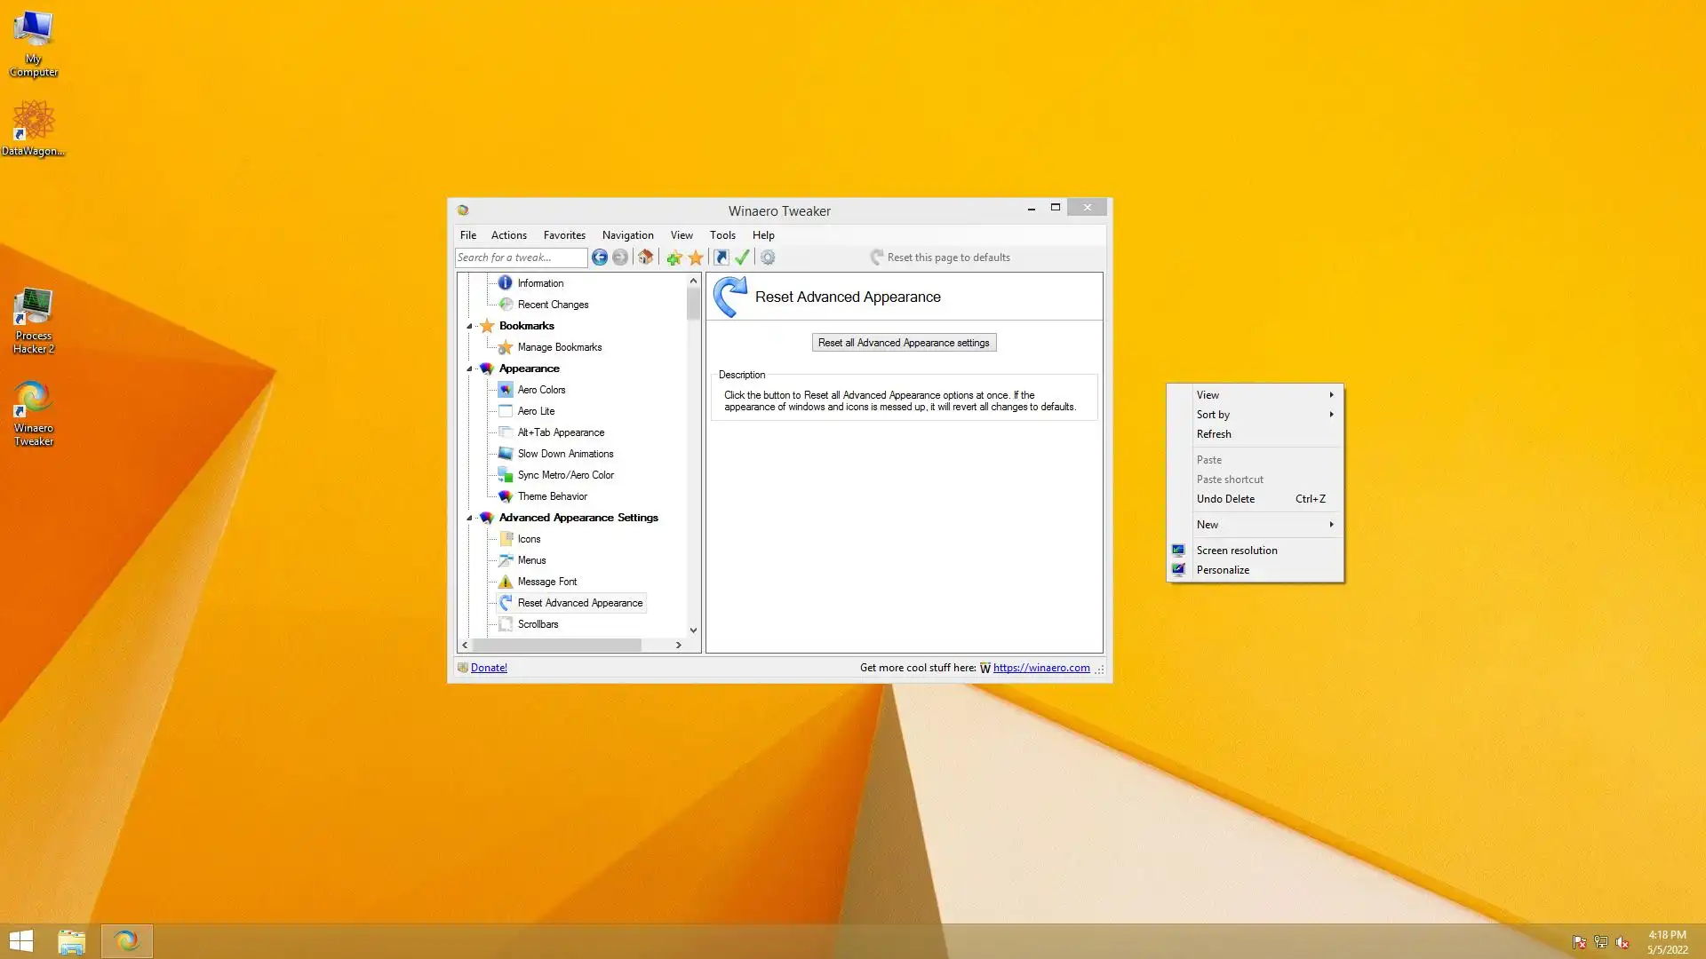
Task: Open settings via the gear toolbar icon
Action: pyautogui.click(x=768, y=258)
